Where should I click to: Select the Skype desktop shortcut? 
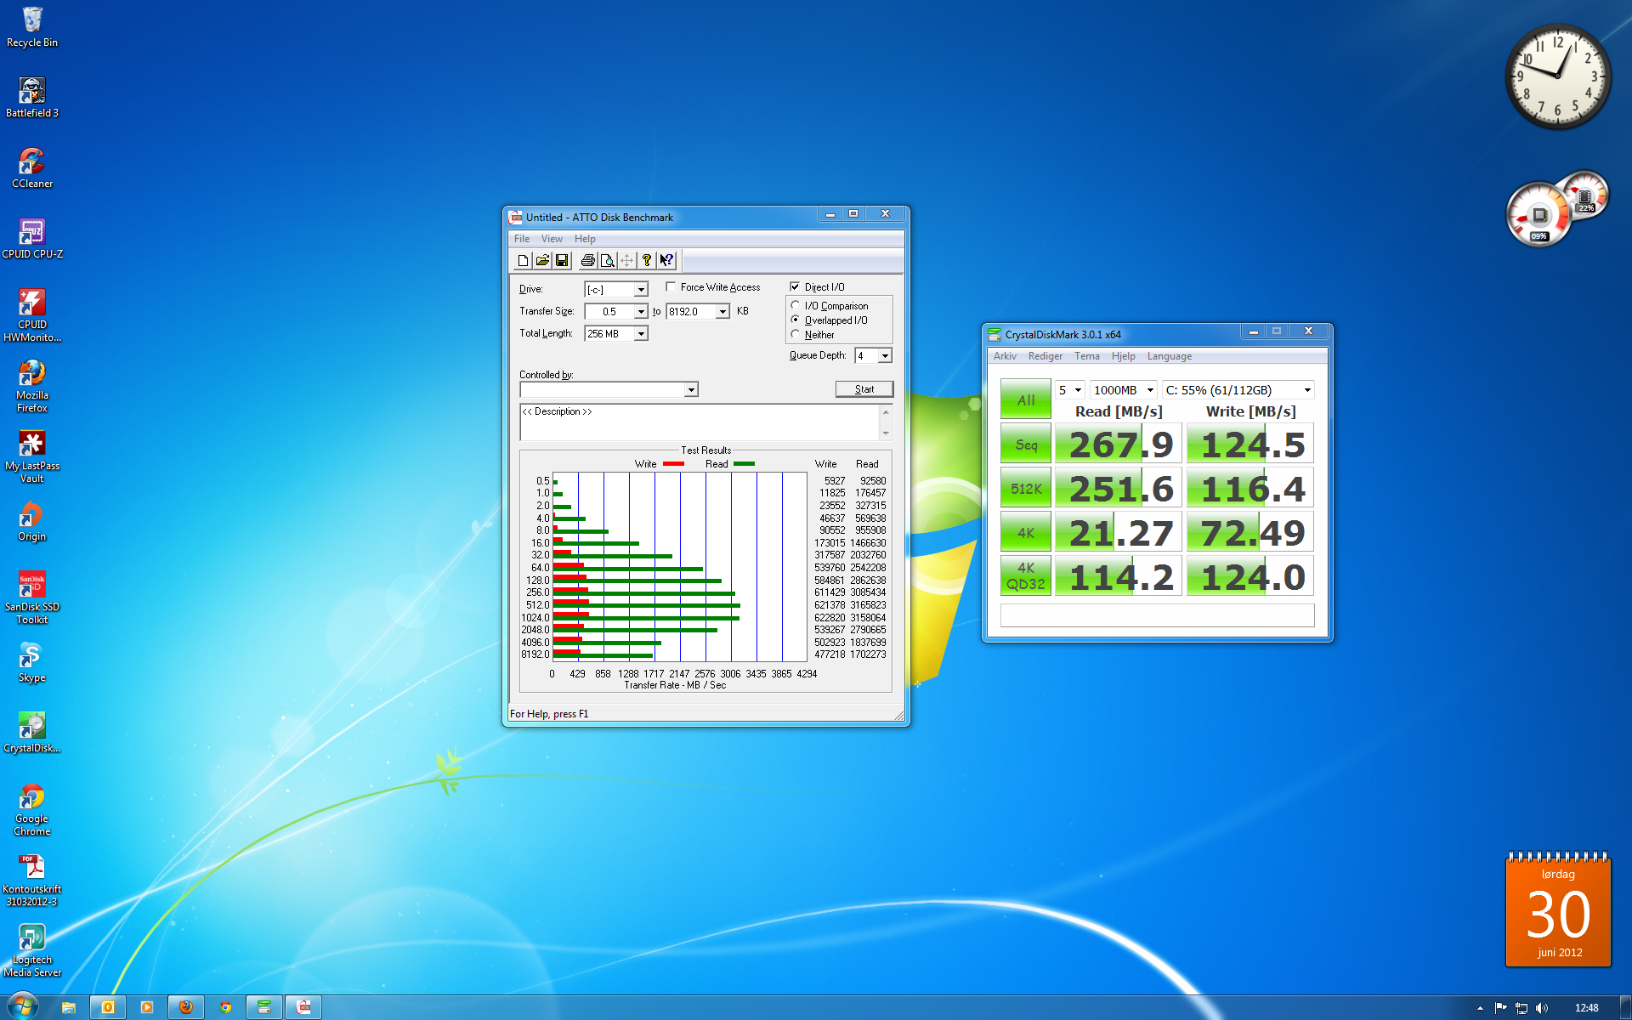click(x=32, y=661)
